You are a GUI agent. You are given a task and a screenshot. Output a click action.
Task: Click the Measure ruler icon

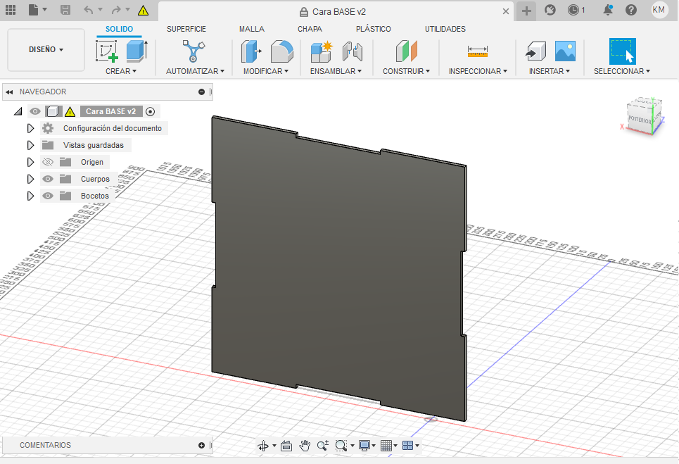click(x=478, y=51)
